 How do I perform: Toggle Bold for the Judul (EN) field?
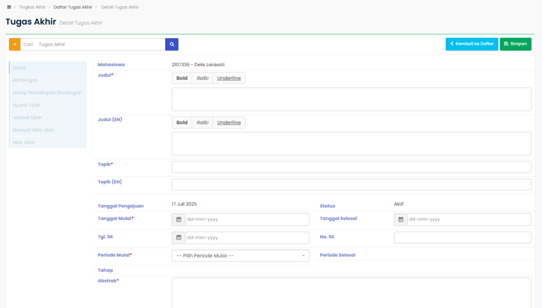tap(182, 123)
